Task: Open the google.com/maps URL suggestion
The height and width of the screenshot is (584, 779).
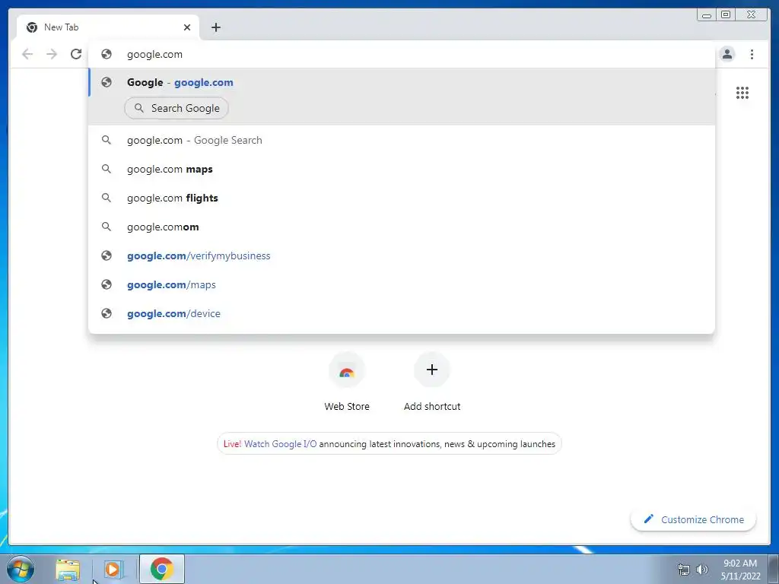Action: tap(402, 284)
